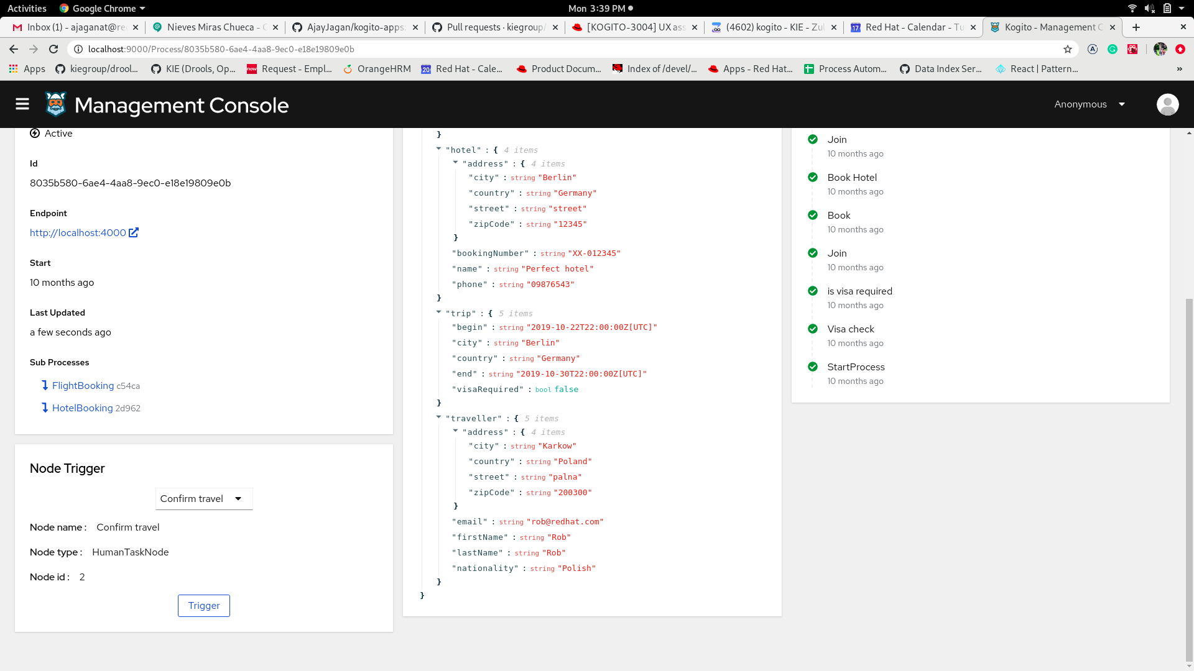1194x671 pixels.
Task: Click the user avatar icon
Action: click(1167, 104)
